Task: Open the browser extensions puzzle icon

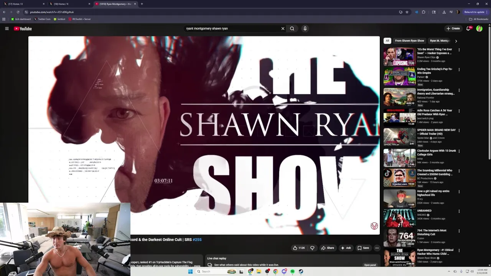Action: 423,12
